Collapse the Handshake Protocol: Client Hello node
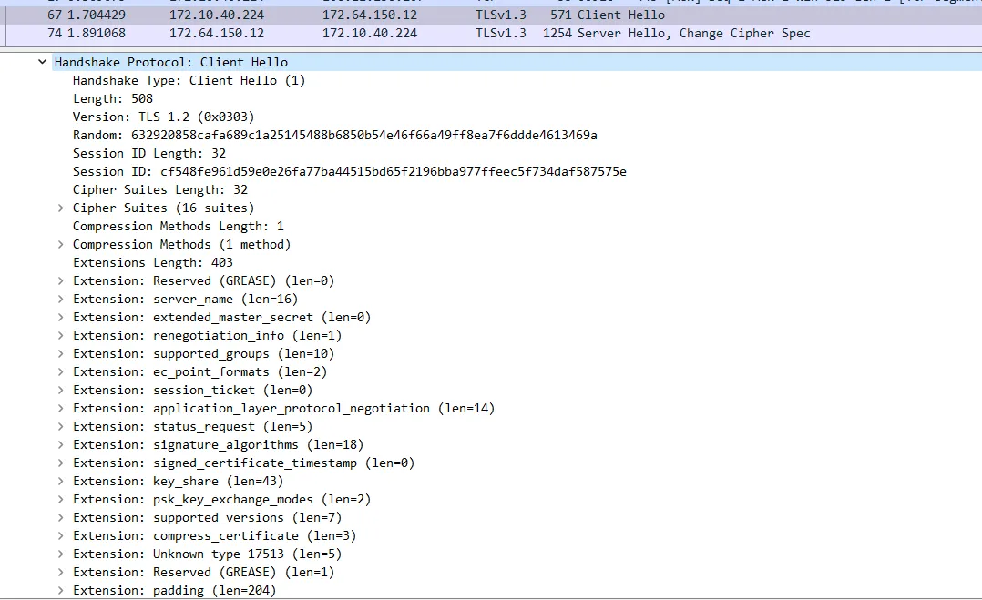The height and width of the screenshot is (600, 982). tap(42, 62)
